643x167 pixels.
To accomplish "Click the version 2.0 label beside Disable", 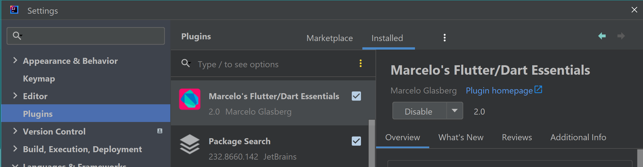I will pyautogui.click(x=479, y=111).
